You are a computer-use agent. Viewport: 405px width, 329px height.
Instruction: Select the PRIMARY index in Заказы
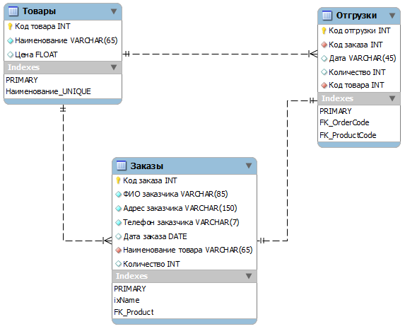point(130,289)
